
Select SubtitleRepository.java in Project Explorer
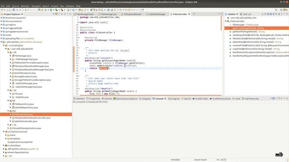point(26,108)
